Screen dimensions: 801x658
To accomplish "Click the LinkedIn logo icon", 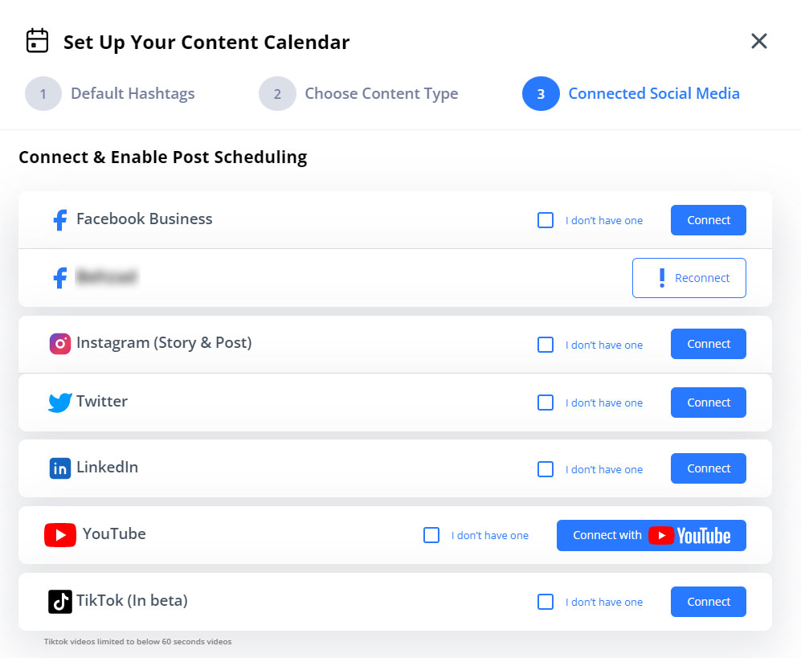I will [59, 468].
